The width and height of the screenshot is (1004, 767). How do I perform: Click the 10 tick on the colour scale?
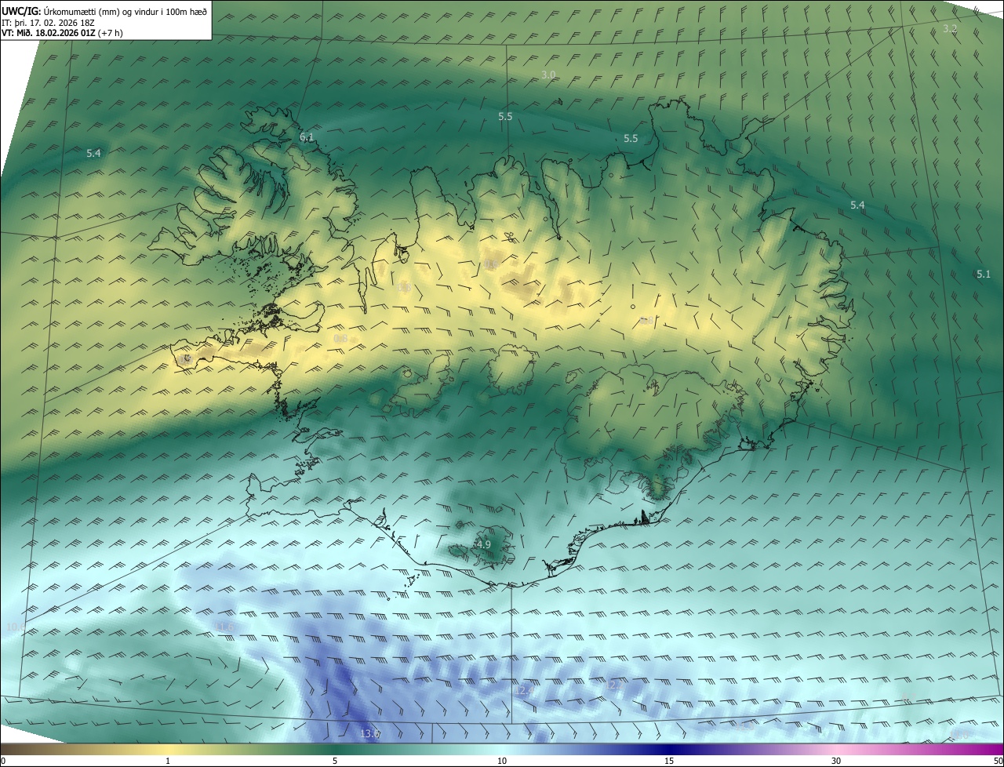[502, 761]
